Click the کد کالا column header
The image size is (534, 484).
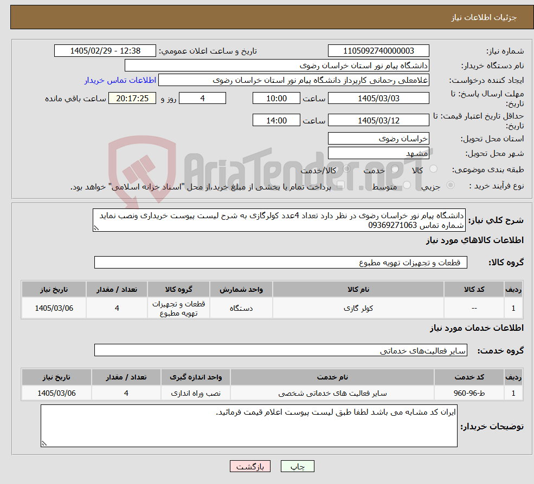click(474, 290)
